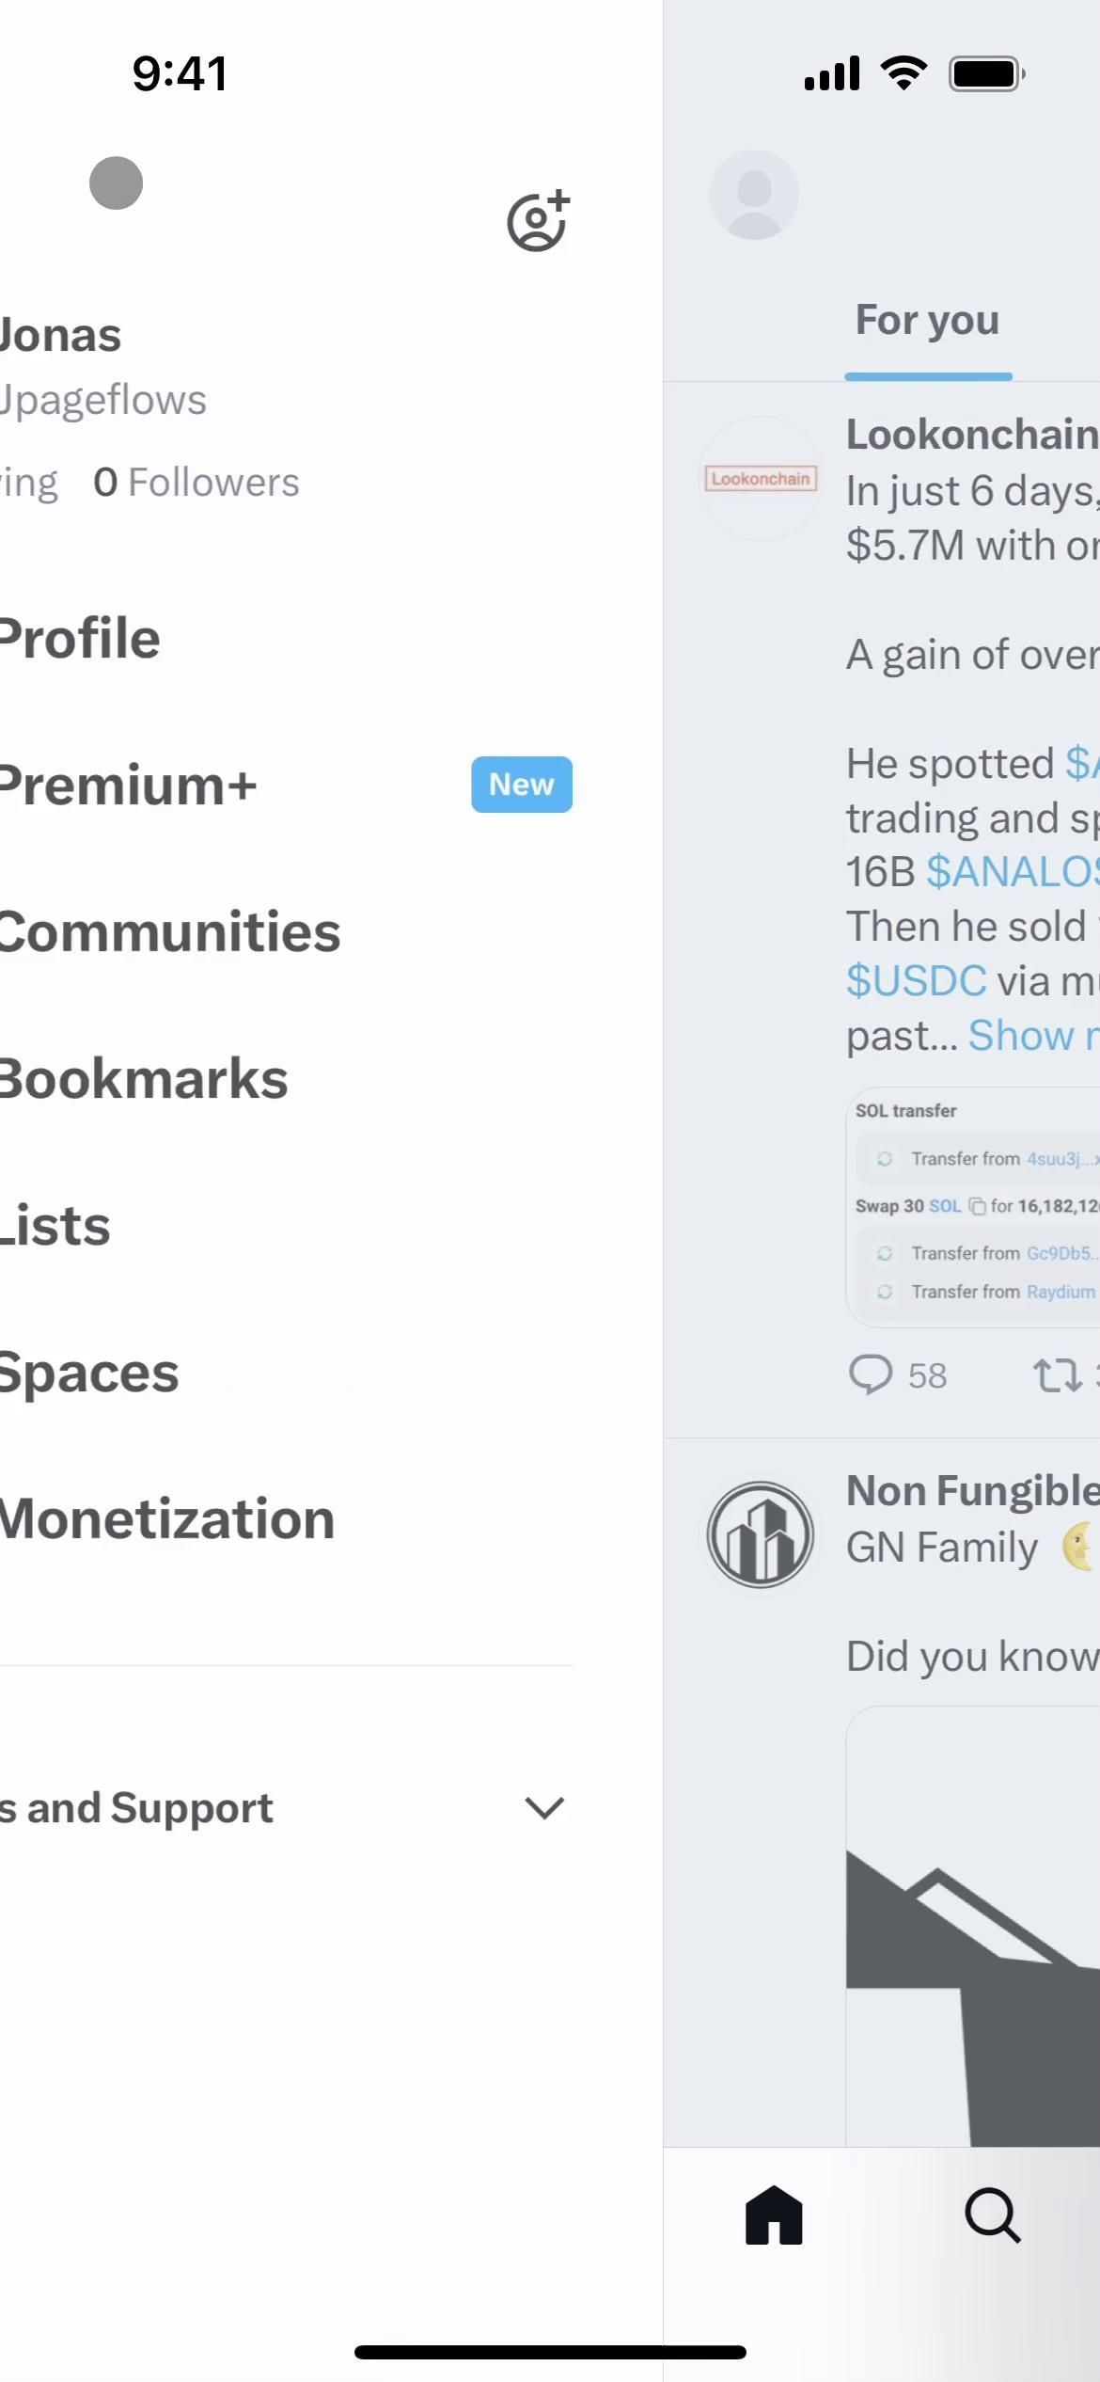Tap the reply bubble icon on Lookonchain post
Screen dimensions: 1100x2382
click(x=871, y=1374)
